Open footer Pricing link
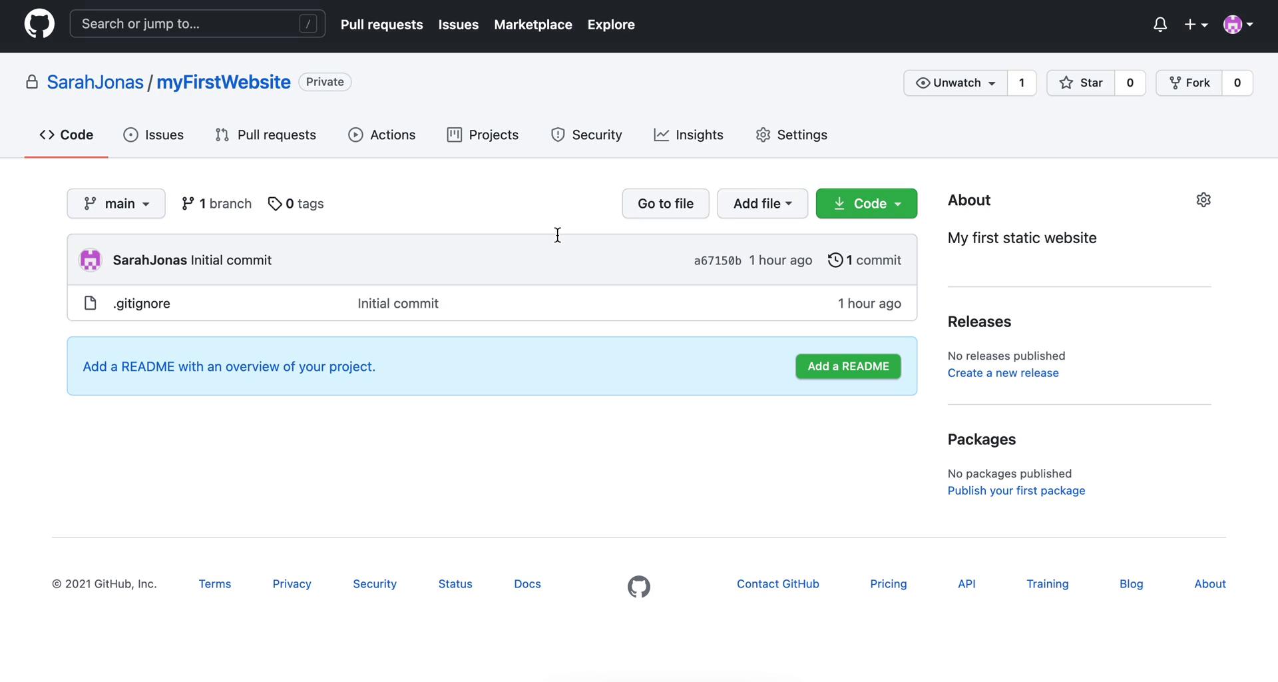1278x682 pixels. point(889,583)
